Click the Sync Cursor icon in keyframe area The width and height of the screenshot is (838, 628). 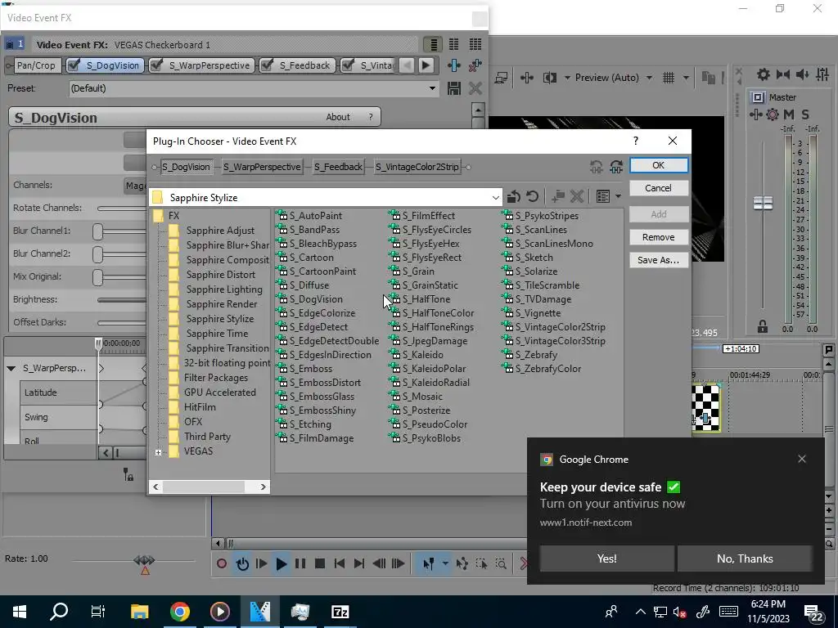point(128,474)
